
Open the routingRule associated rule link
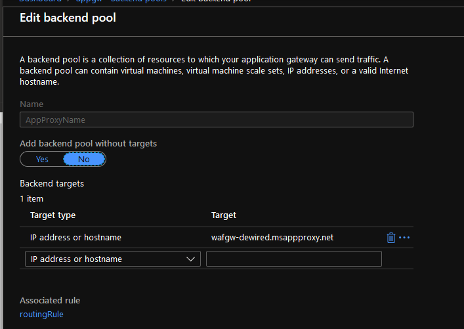click(41, 315)
